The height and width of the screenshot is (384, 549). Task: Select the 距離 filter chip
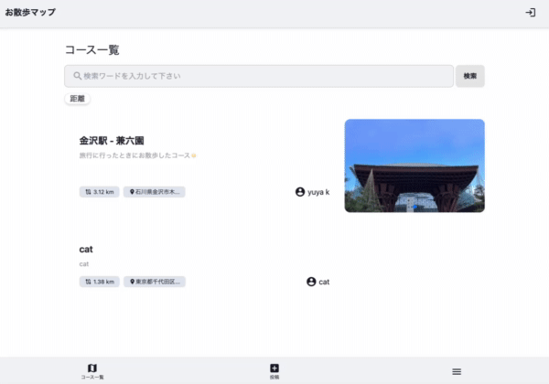78,99
